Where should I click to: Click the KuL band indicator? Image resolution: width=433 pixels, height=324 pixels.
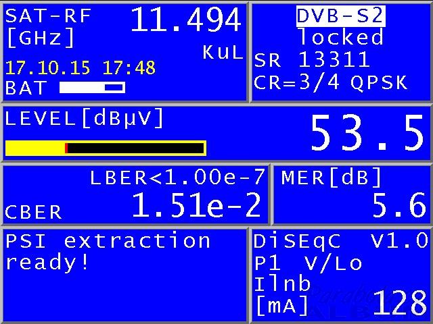(x=223, y=52)
